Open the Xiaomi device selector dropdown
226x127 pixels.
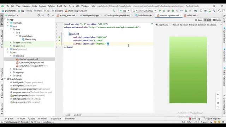144,11
